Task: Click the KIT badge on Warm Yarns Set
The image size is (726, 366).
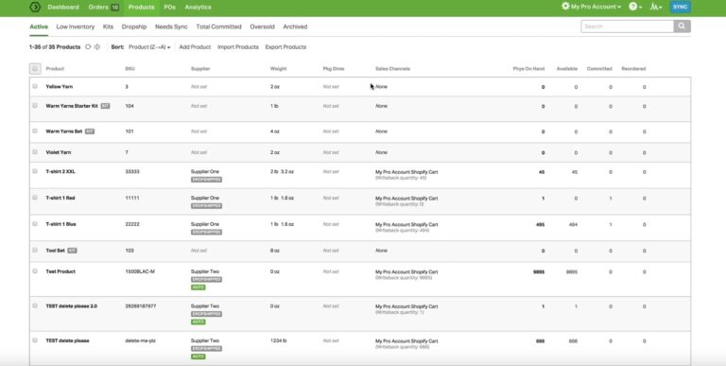Action: pyautogui.click(x=90, y=131)
